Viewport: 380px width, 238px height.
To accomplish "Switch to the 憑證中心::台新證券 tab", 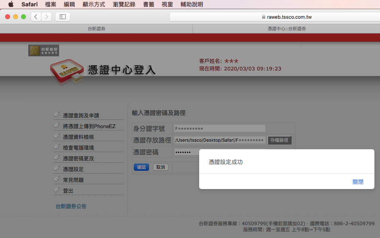I will [x=286, y=29].
